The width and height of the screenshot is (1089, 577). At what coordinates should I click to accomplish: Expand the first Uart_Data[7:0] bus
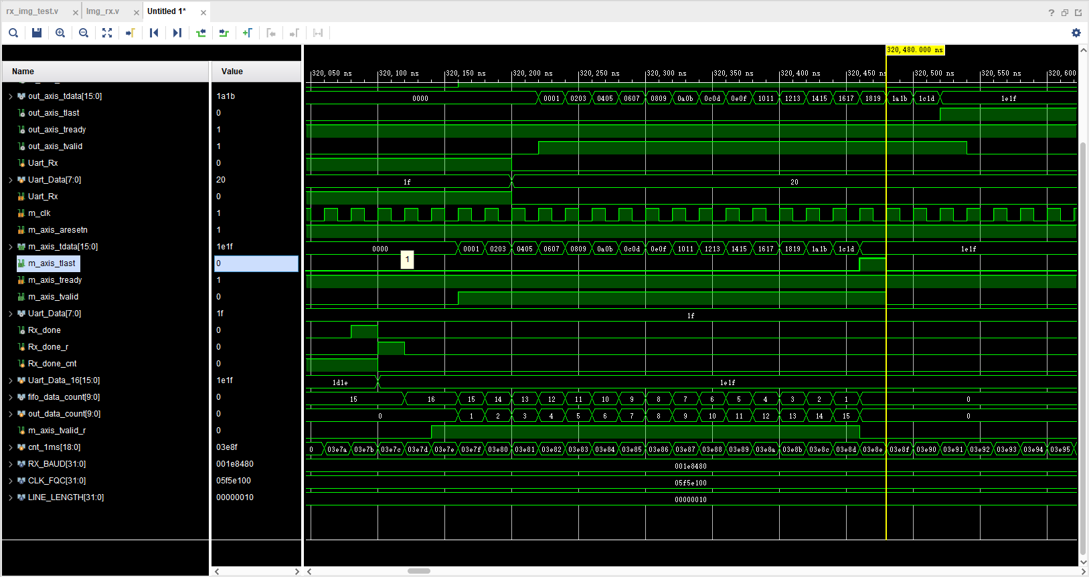click(x=11, y=180)
